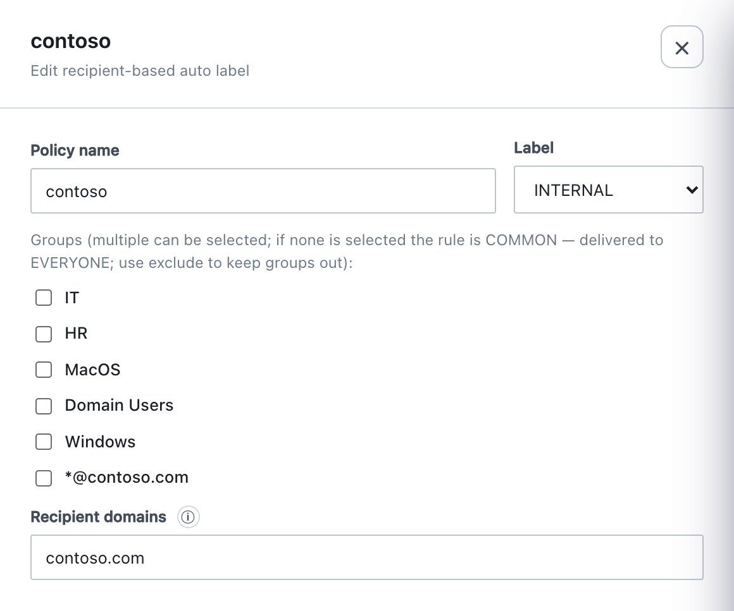Open the Label dropdown showing INTERNAL
This screenshot has width=734, height=611.
(x=608, y=190)
